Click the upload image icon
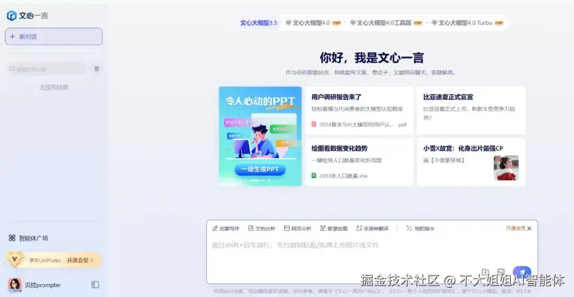Image resolution: width=574 pixels, height=297 pixels. [501, 273]
